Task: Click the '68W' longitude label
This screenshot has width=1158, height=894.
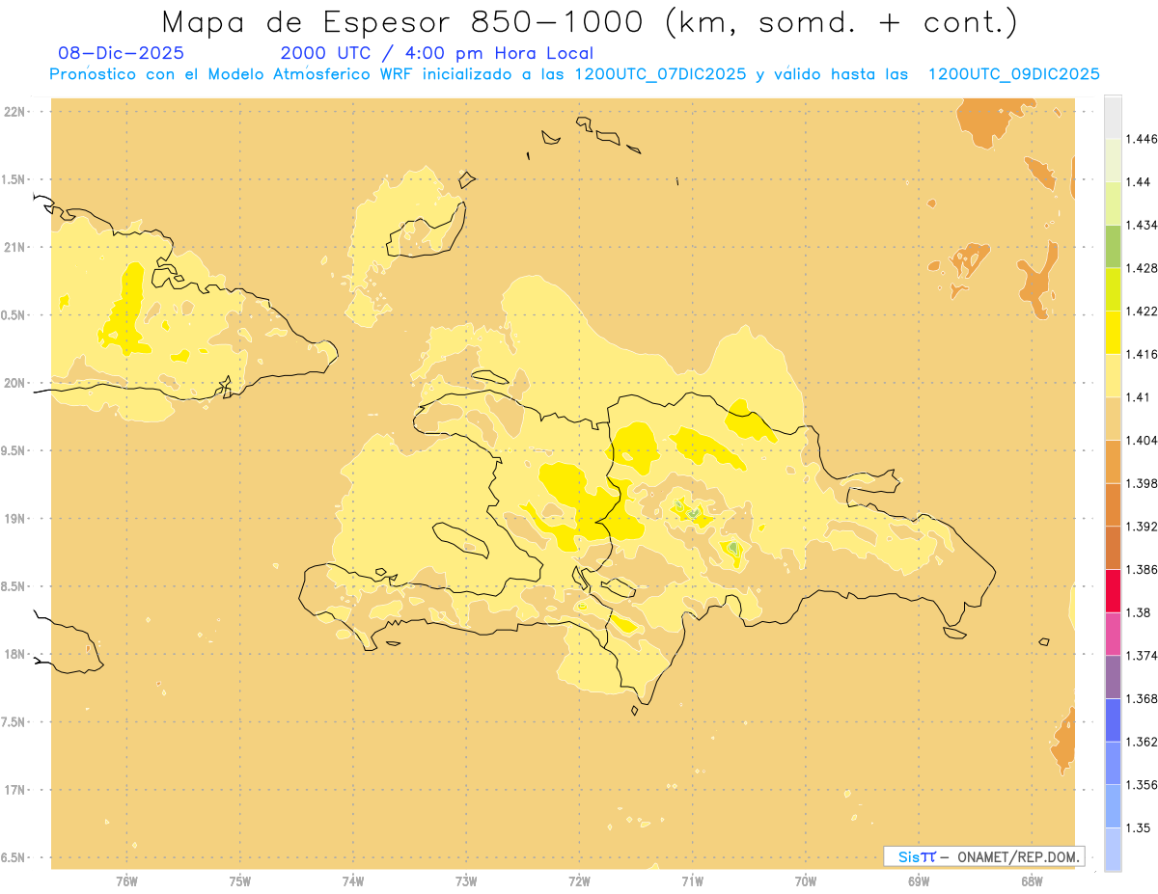Action: point(1032,881)
